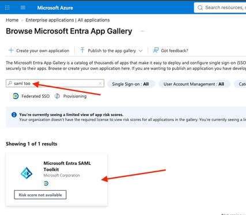
Task: Click the gallery search magnifier icon
Action: tap(10, 83)
